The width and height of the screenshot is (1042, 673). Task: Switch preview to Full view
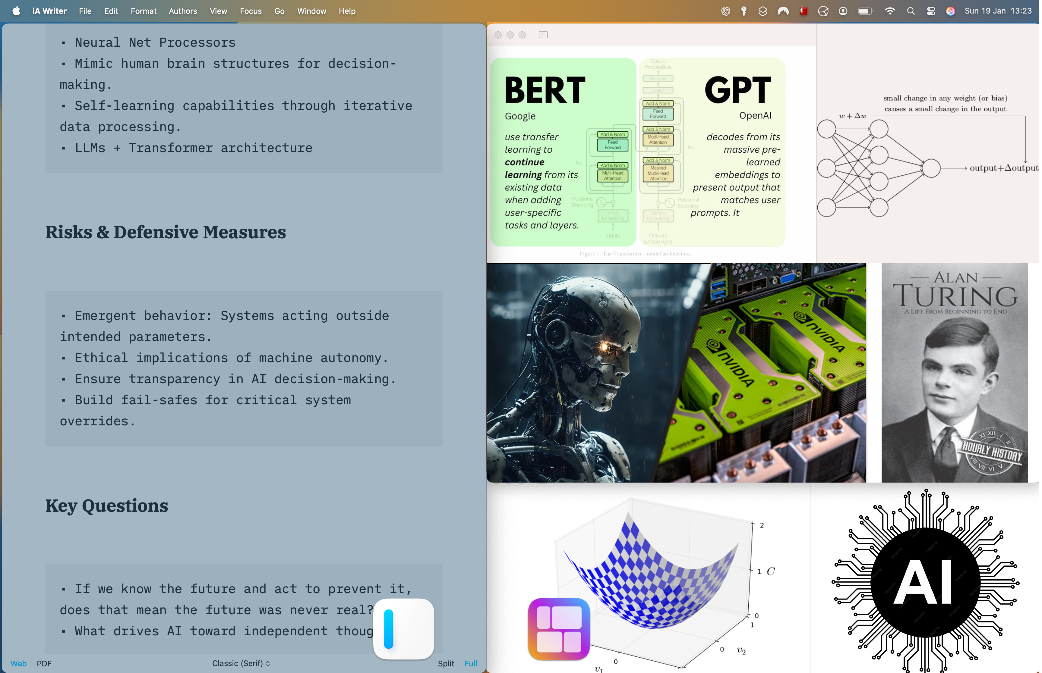click(470, 663)
